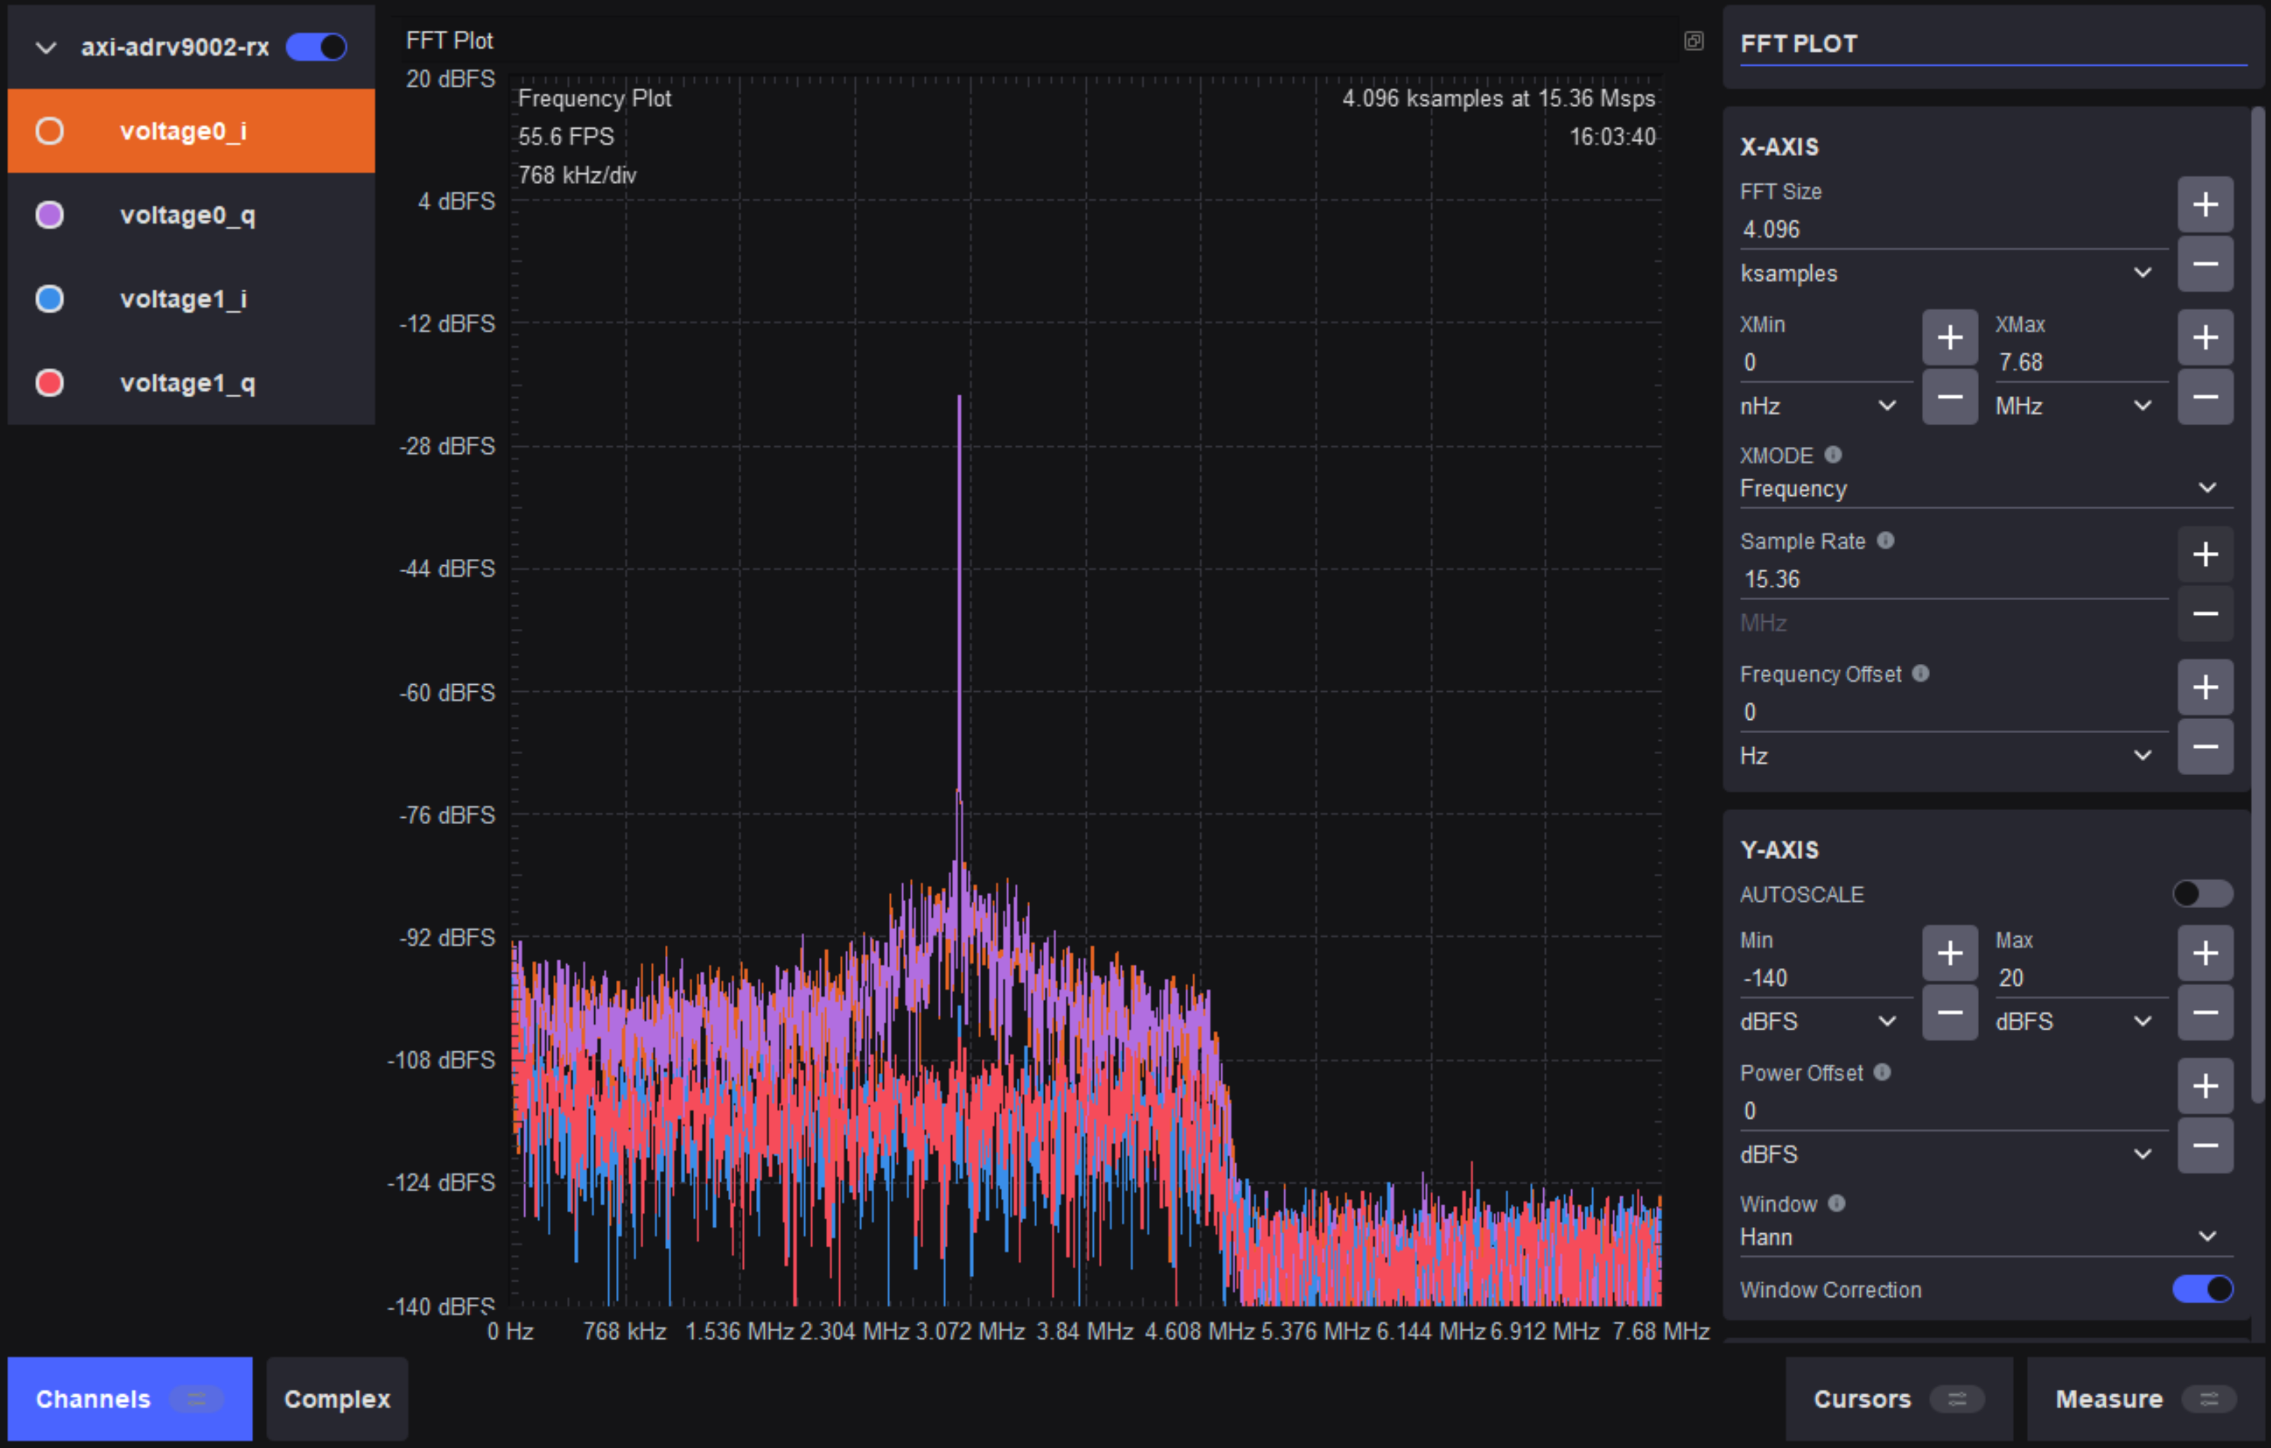Click the Cursors button
Viewport: 2271px width, 1448px height.
tap(1897, 1398)
